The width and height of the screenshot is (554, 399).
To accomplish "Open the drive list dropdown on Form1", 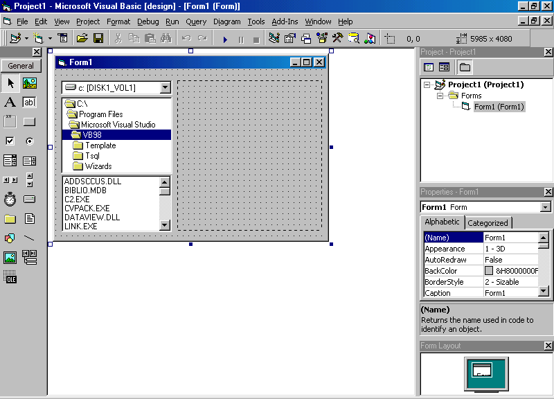I will [x=165, y=88].
